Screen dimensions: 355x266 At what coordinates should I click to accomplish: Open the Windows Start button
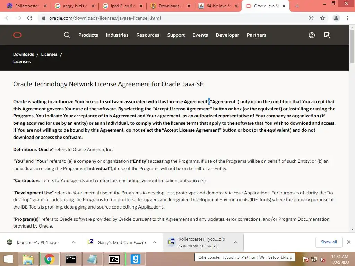click(x=8, y=259)
